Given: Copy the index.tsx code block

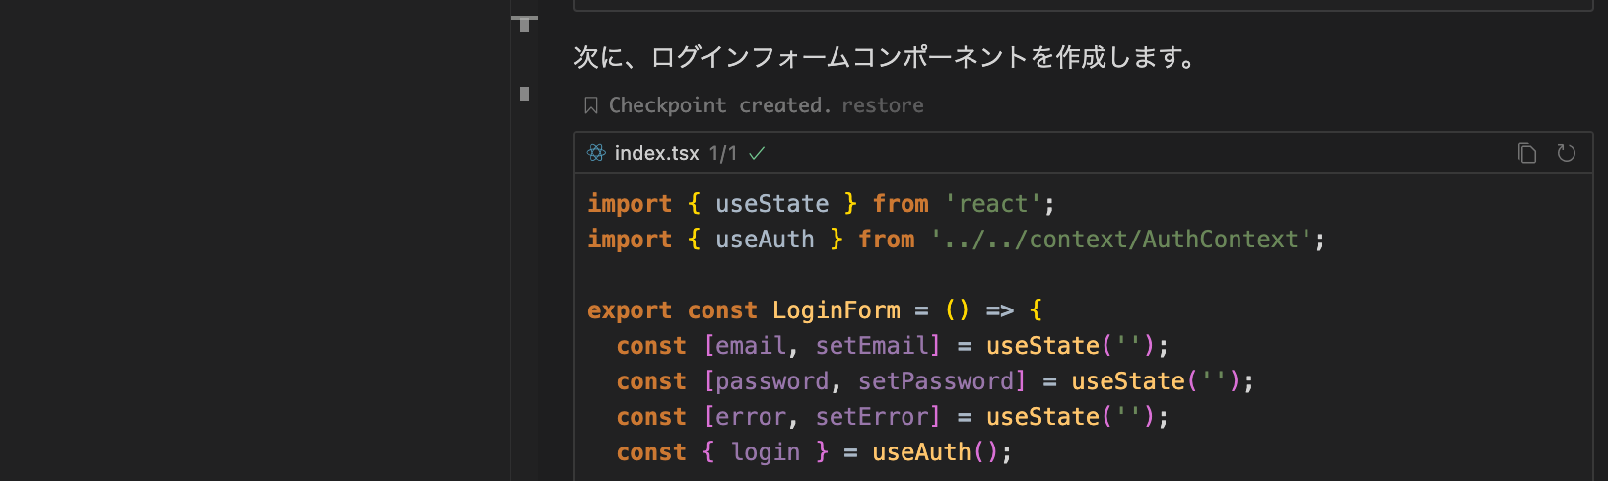Looking at the screenshot, I should pyautogui.click(x=1527, y=153).
